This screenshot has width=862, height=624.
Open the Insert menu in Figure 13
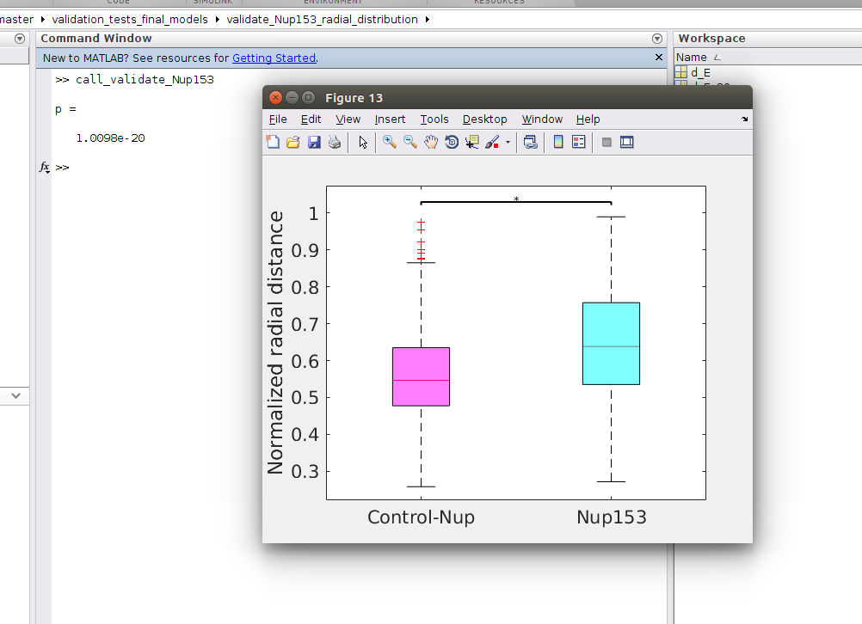390,119
